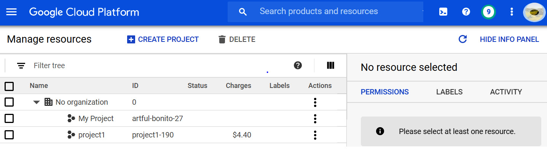547x150 pixels.
Task: Click the $4.40 charges value
Action: 242,135
